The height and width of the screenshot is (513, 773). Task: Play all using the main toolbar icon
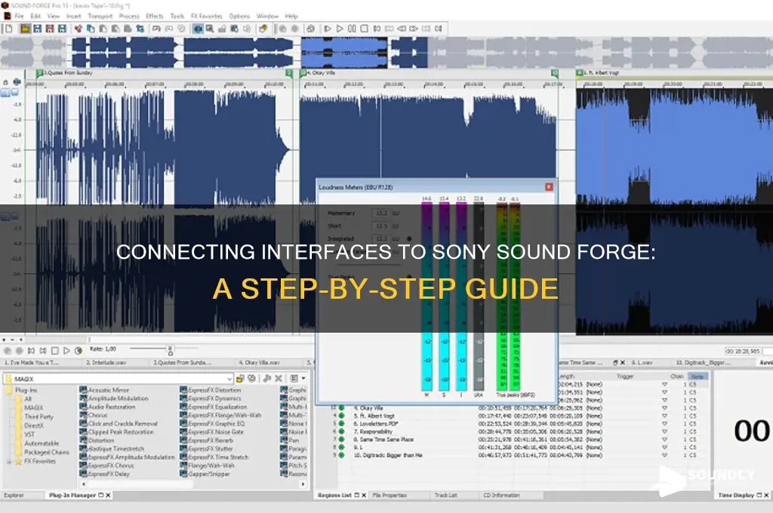328,29
